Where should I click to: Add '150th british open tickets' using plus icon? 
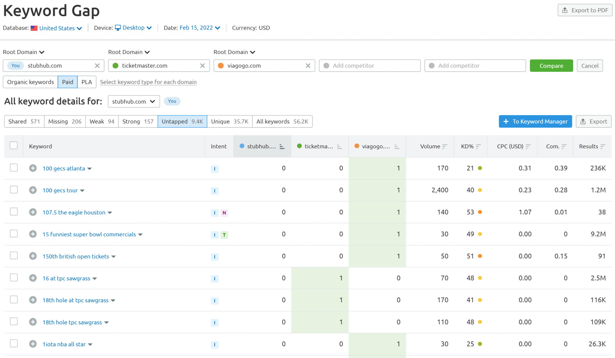click(33, 256)
